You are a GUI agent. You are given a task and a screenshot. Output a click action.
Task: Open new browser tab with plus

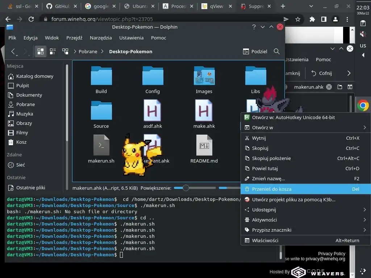point(283,7)
